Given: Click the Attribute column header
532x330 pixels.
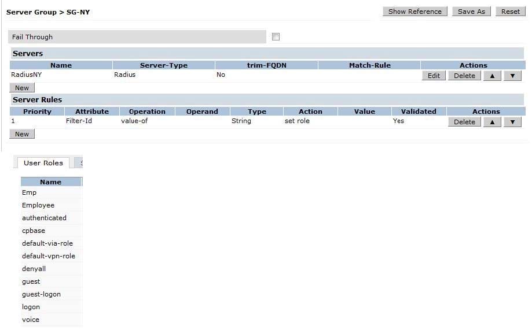Looking at the screenshot, I should click(x=92, y=112).
